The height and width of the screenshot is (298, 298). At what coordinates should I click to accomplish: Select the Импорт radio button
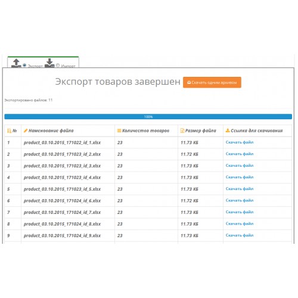pyautogui.click(x=58, y=65)
